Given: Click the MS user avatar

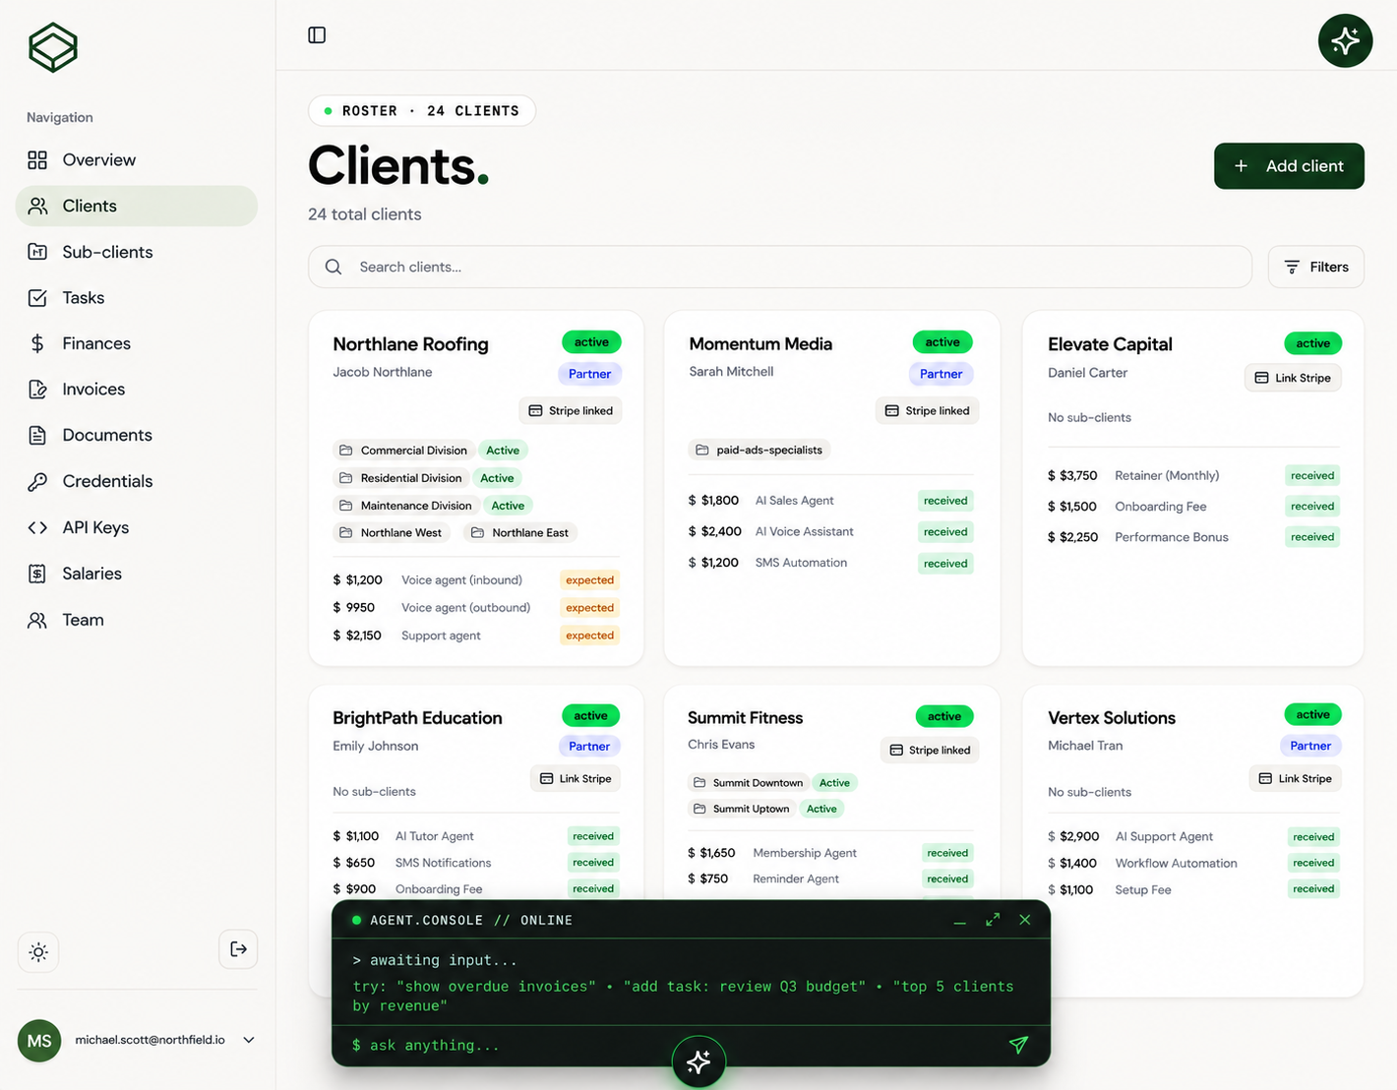Looking at the screenshot, I should (x=39, y=1041).
